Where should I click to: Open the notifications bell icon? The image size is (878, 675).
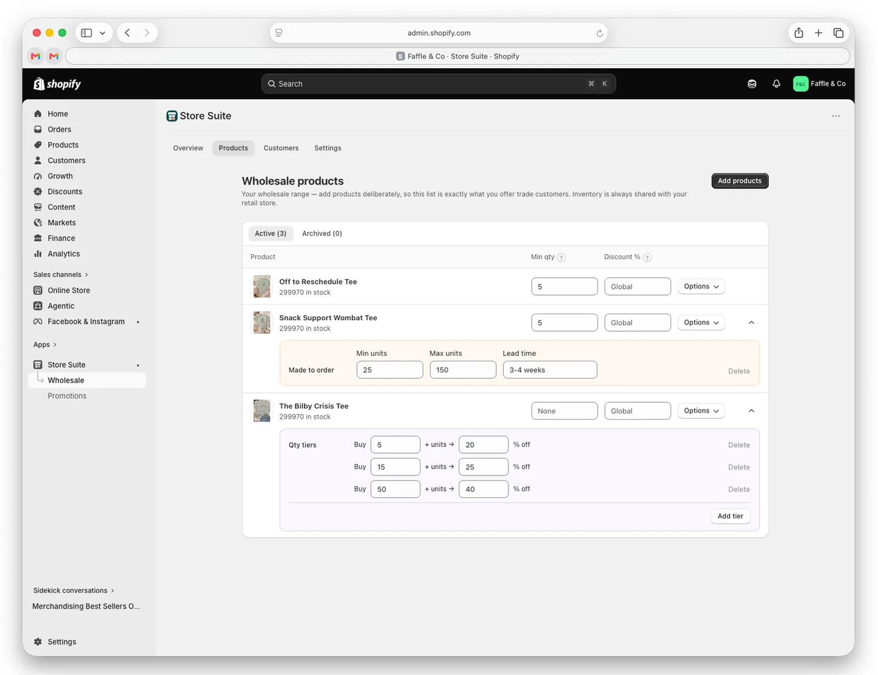click(776, 84)
